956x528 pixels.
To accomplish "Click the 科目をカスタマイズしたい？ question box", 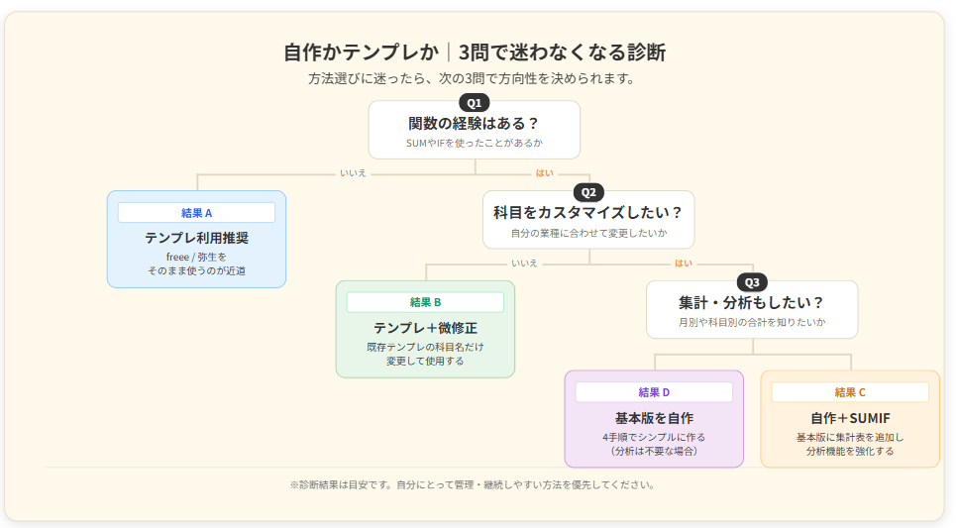I will pyautogui.click(x=588, y=221).
